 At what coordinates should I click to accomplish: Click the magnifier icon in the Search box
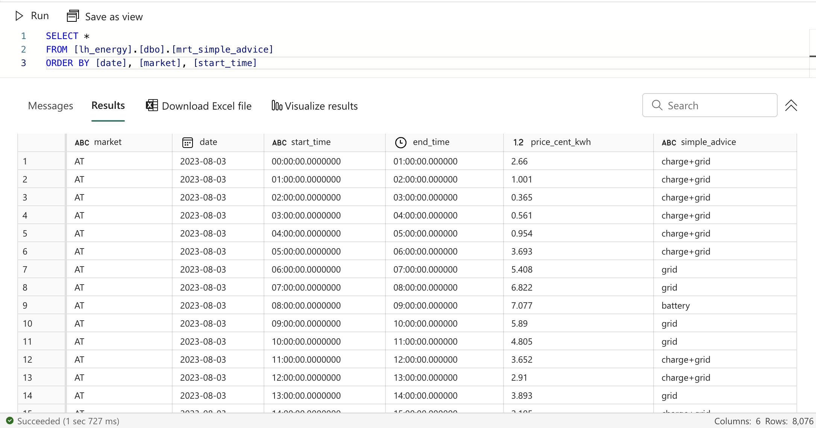pos(657,105)
